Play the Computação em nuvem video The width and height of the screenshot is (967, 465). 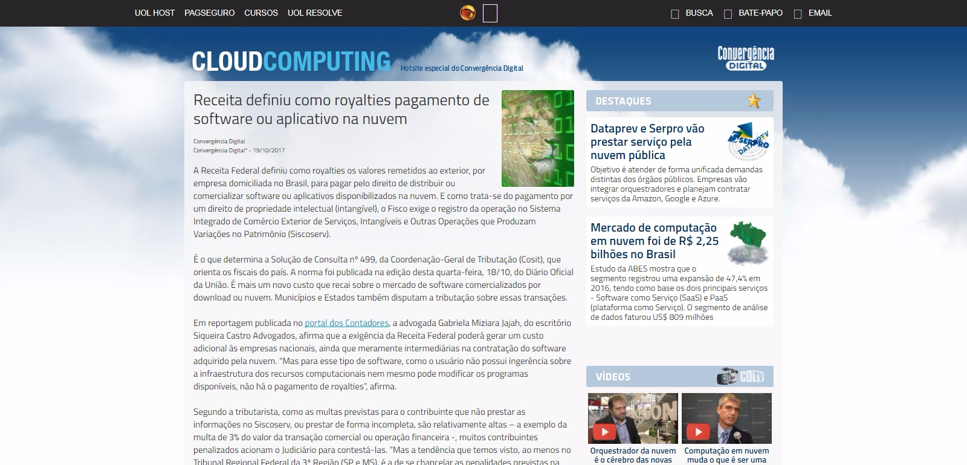(x=726, y=418)
